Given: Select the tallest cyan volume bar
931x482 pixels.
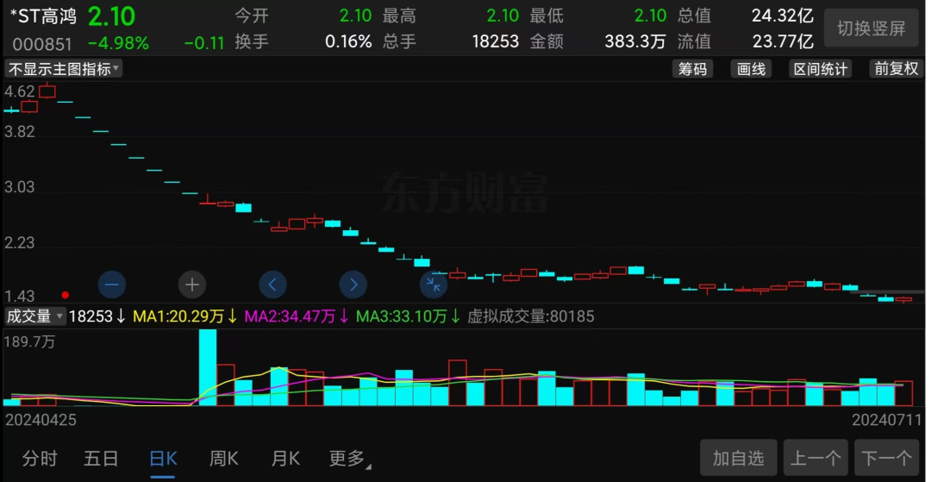Looking at the screenshot, I should (208, 367).
